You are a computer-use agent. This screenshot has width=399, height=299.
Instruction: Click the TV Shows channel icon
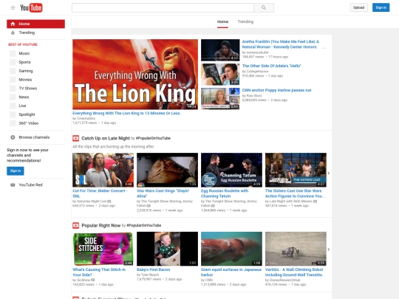13,89
